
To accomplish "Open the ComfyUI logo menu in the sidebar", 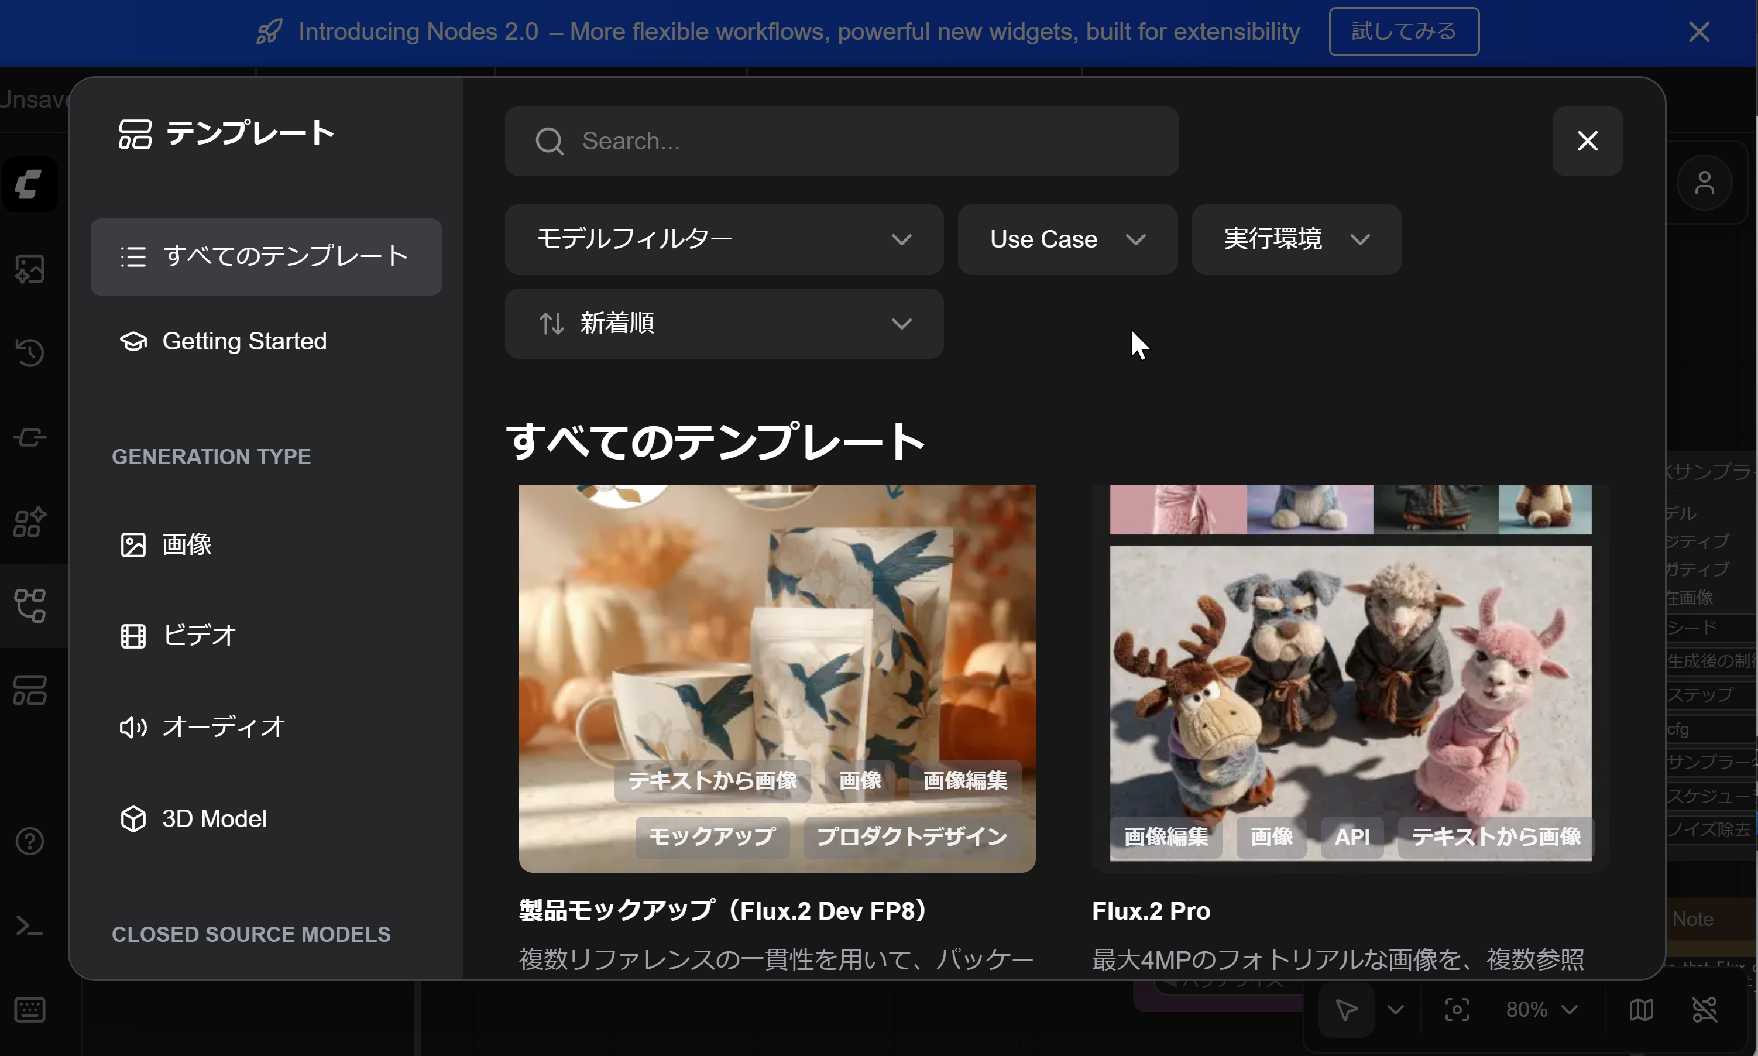I will coord(29,184).
